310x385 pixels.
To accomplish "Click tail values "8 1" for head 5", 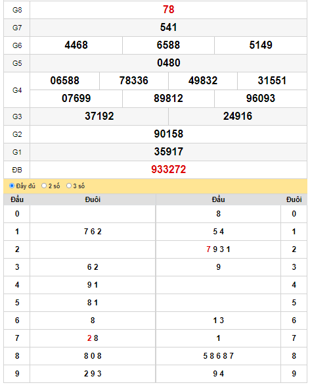I will (x=93, y=303).
